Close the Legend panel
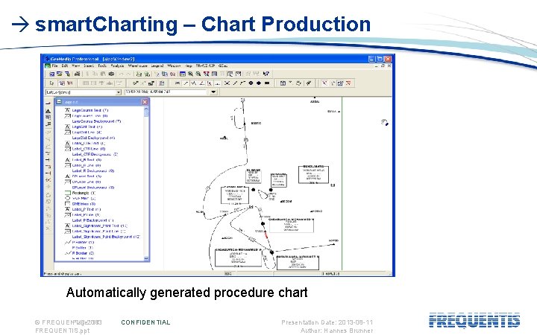The width and height of the screenshot is (537, 335). (x=145, y=102)
